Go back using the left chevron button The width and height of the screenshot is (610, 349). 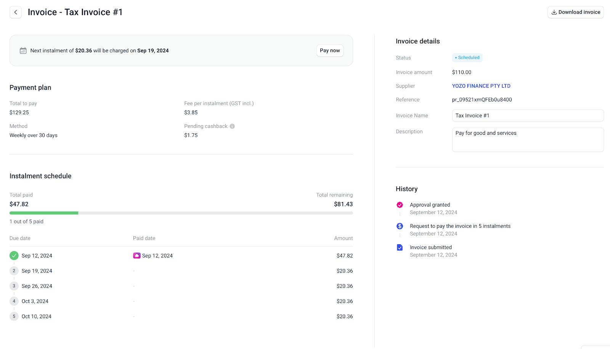point(16,12)
